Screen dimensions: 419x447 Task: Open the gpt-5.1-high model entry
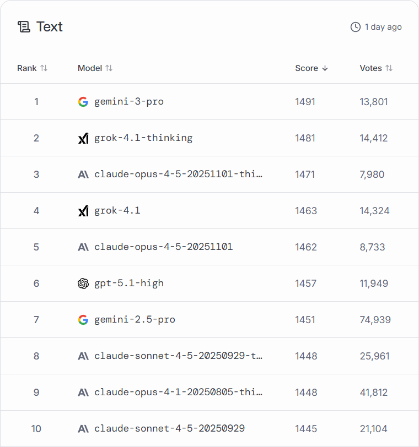click(x=129, y=284)
